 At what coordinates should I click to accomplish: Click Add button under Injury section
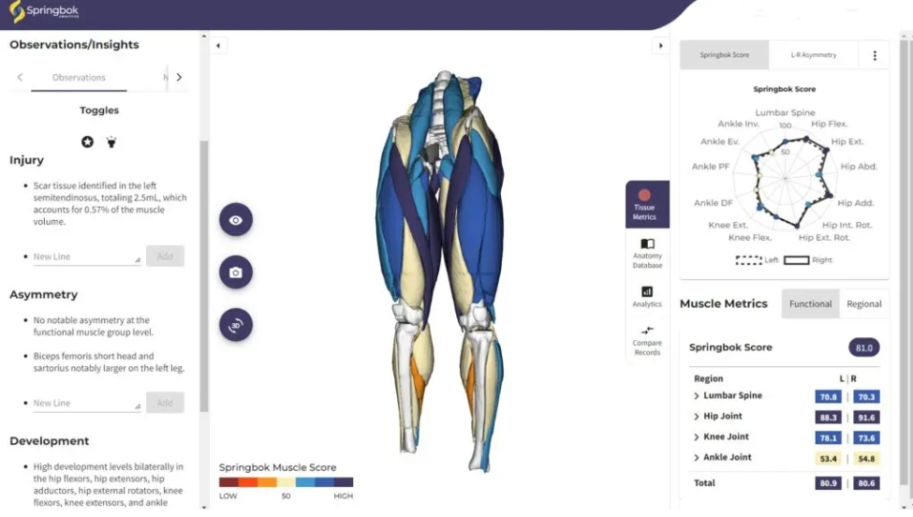click(165, 257)
